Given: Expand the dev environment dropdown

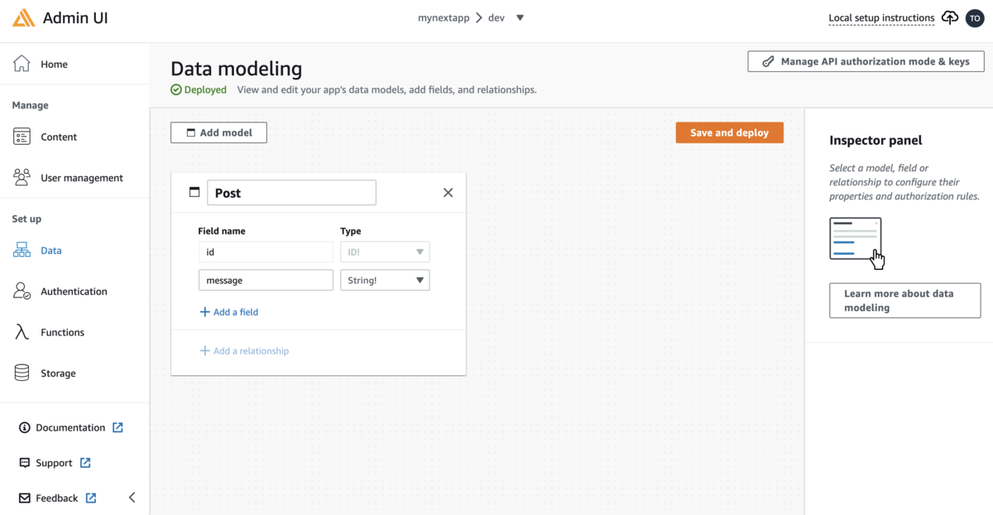Looking at the screenshot, I should tap(520, 17).
